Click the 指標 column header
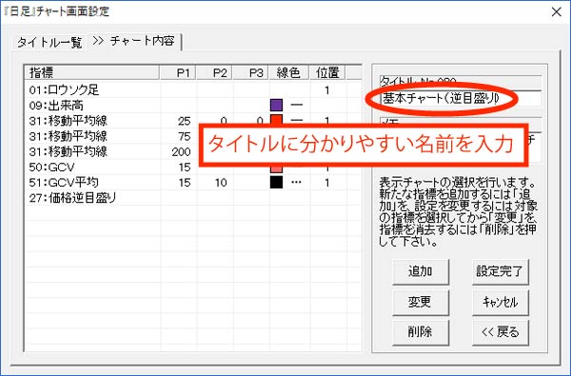The width and height of the screenshot is (571, 376). pyautogui.click(x=92, y=73)
